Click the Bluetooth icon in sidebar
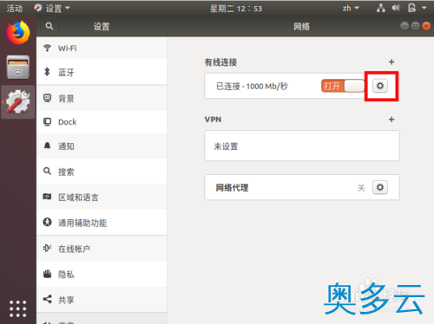Screen dimensions: 434x324 (x=47, y=72)
